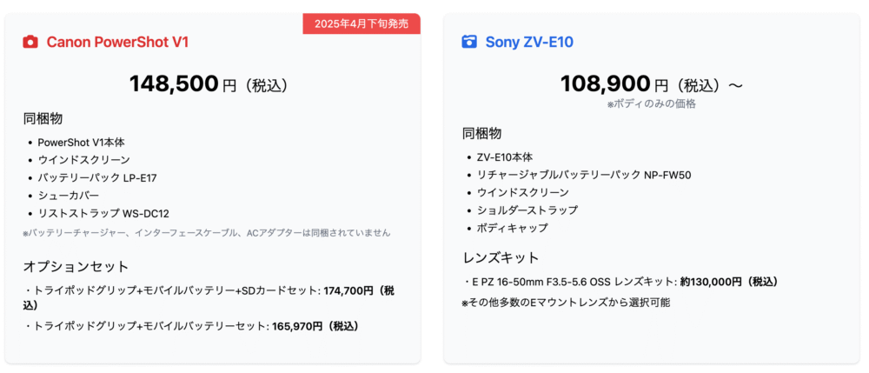Click the 2025年4月下旬発売 red badge
This screenshot has width=869, height=373.
362,23
